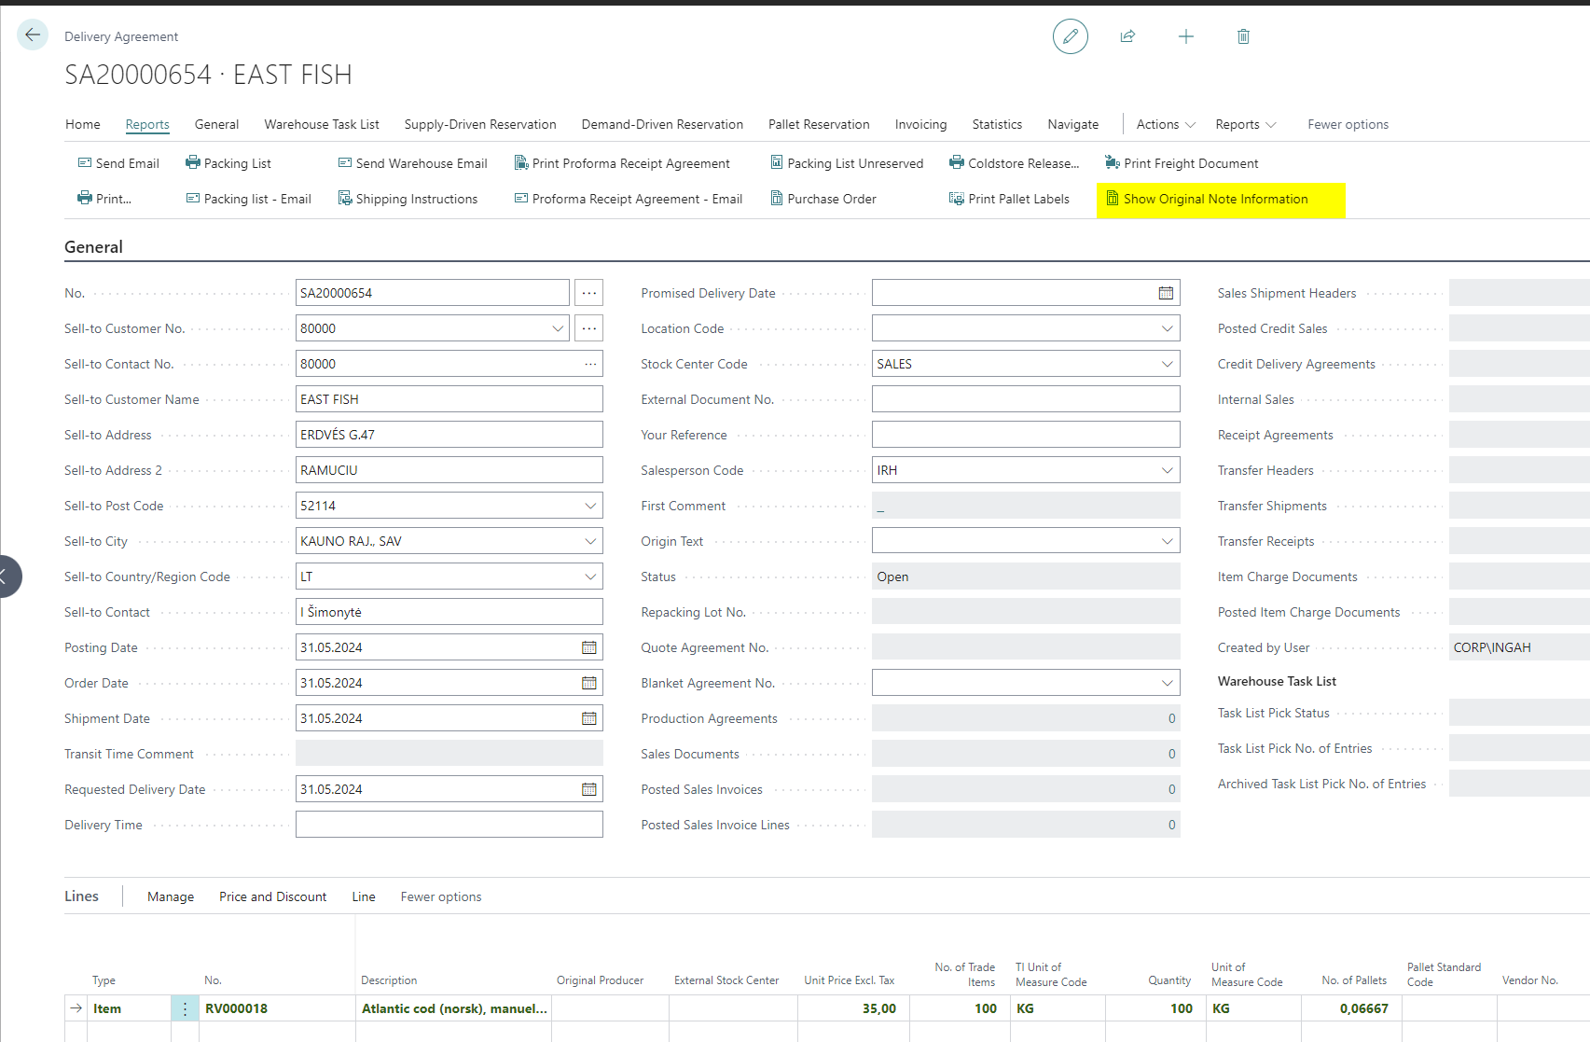Switch to the Warehouse Task List tab
This screenshot has width=1590, height=1042.
pos(321,124)
